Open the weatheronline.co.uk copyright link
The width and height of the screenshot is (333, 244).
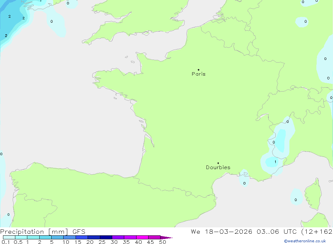point(305,241)
